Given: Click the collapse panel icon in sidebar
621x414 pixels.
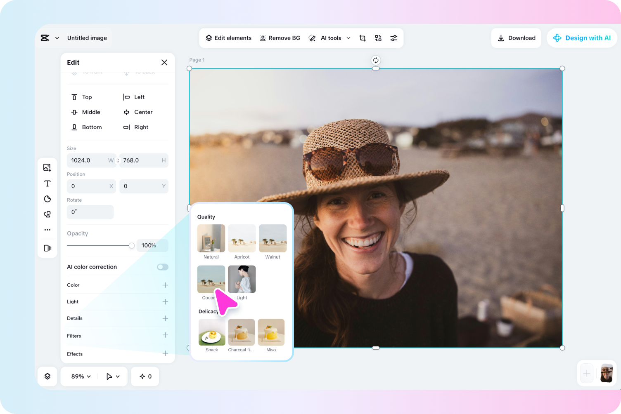Looking at the screenshot, I should pyautogui.click(x=47, y=248).
